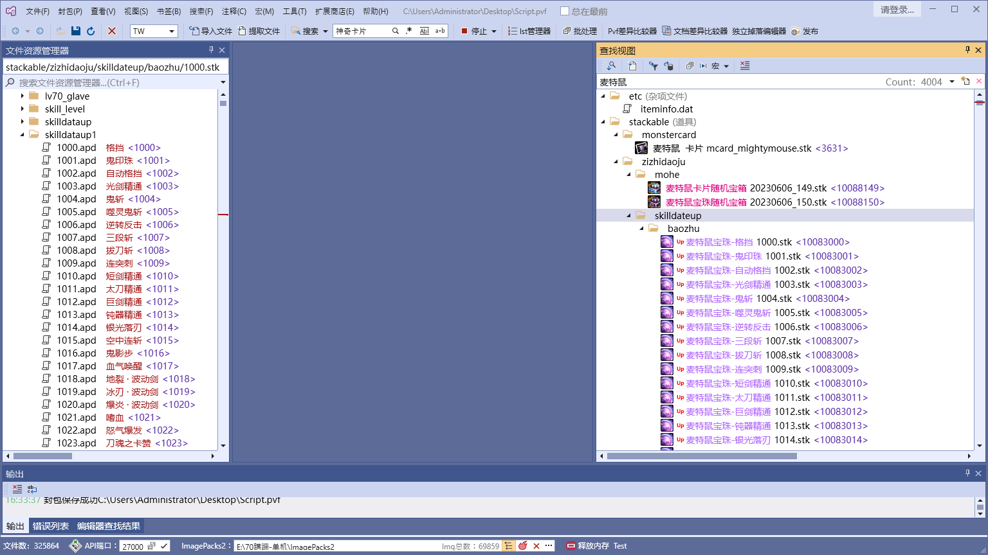Click the step-forward icon before 宏
Viewport: 988px width, 555px height.
tap(703, 66)
